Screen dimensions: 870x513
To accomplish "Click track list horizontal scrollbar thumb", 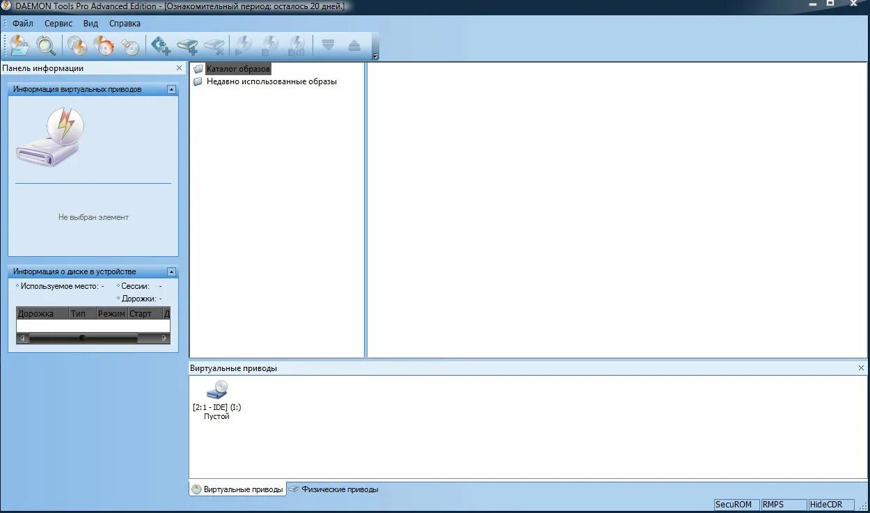I will pyautogui.click(x=83, y=338).
